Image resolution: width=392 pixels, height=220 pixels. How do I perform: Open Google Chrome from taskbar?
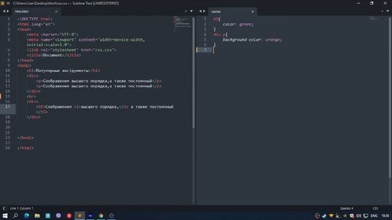click(x=101, y=216)
